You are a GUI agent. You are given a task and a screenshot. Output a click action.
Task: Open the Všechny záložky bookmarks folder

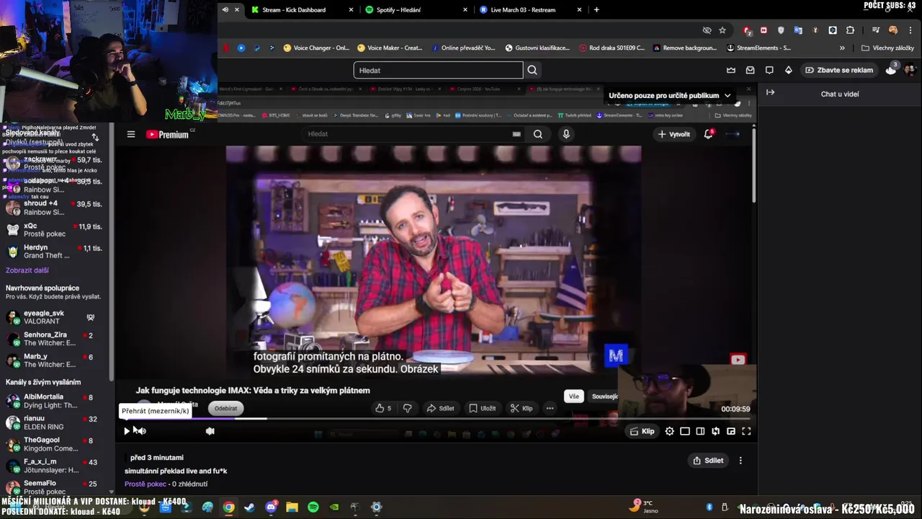point(887,48)
